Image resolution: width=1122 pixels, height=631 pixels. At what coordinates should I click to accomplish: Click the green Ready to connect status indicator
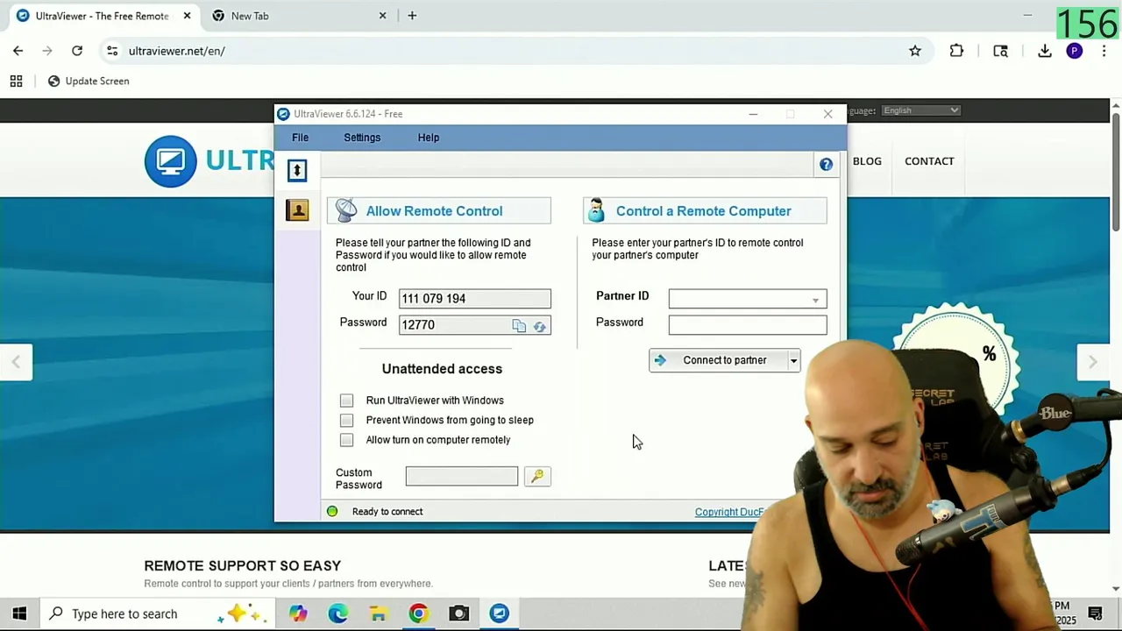pos(332,512)
